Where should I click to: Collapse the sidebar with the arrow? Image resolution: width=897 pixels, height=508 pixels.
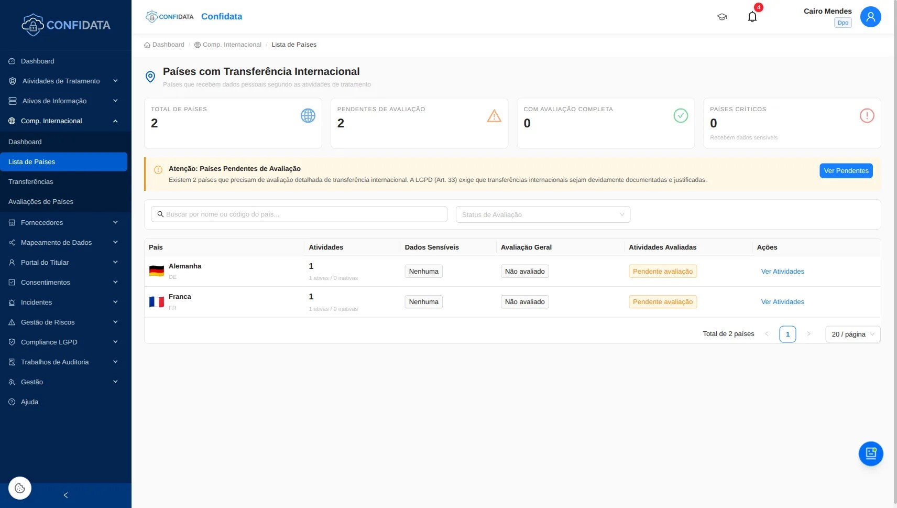(x=65, y=495)
